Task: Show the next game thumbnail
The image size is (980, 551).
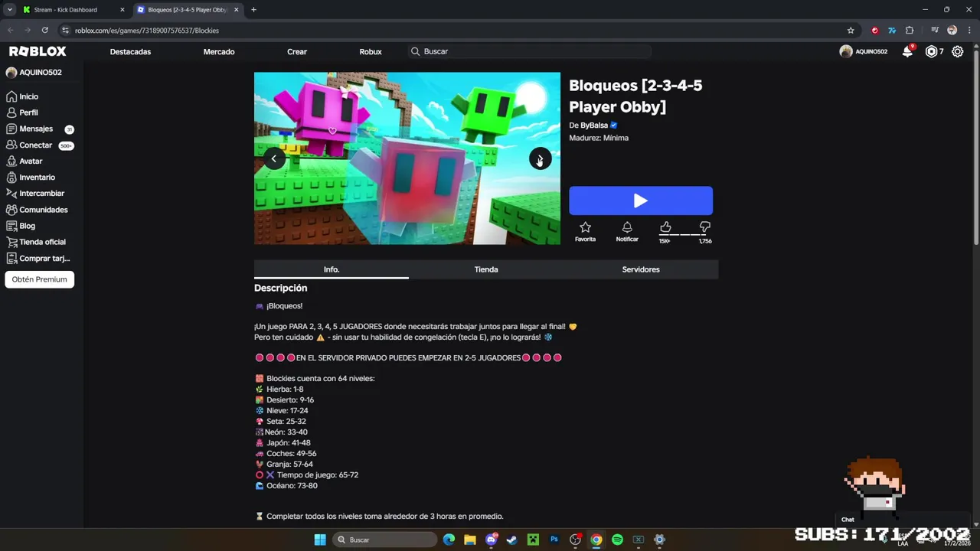Action: pos(540,158)
